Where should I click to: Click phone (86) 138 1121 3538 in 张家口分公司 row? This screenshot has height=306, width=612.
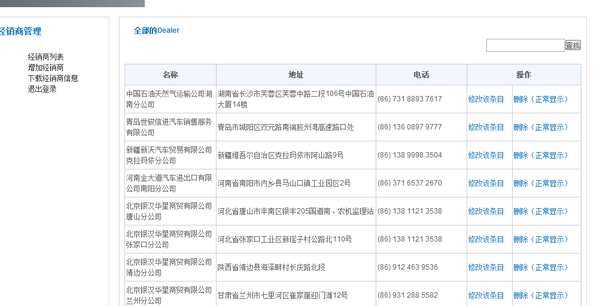[410, 239]
